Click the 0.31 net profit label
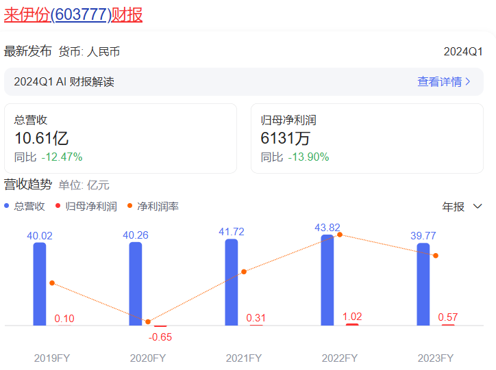 click(x=256, y=318)
